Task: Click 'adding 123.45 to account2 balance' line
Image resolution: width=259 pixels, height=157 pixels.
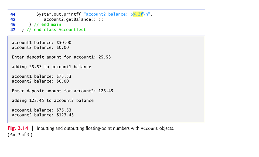Action: (x=53, y=101)
